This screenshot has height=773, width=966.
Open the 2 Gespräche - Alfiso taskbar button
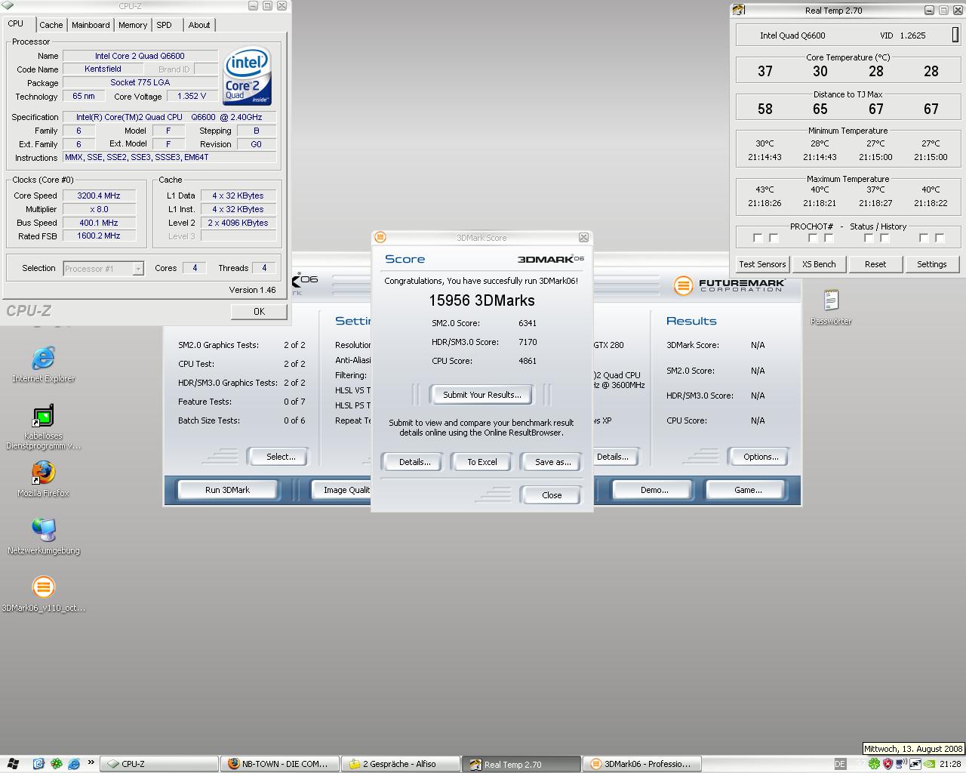[400, 764]
